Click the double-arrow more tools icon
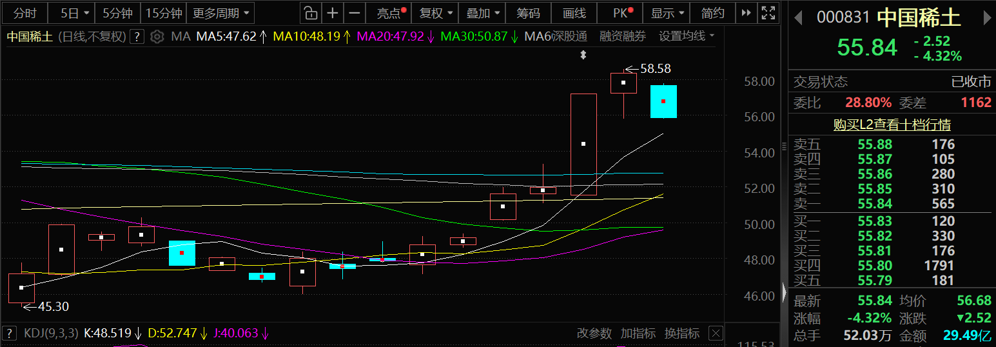Viewport: 996px width, 347px height. pos(747,13)
